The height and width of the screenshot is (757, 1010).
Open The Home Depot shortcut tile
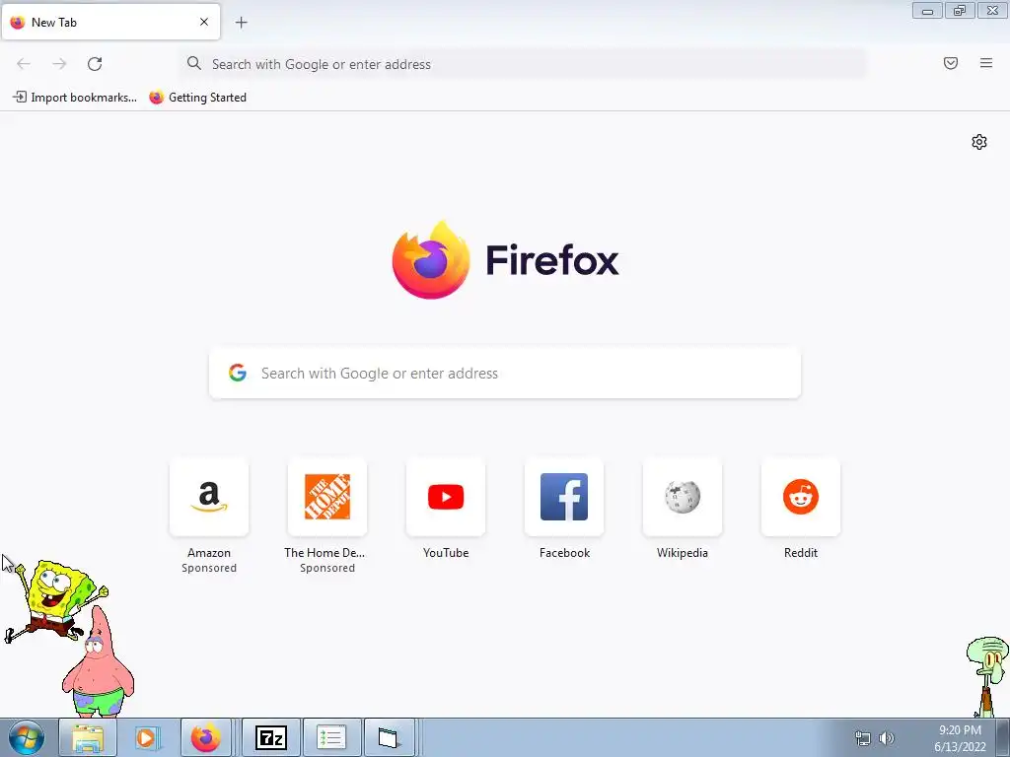tap(327, 497)
